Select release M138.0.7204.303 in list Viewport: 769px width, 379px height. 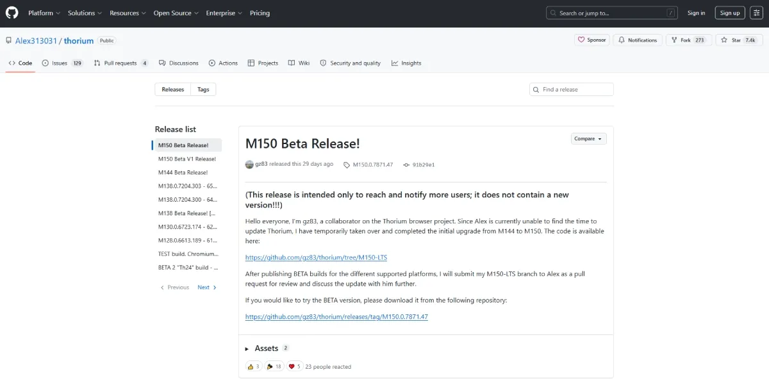point(187,186)
